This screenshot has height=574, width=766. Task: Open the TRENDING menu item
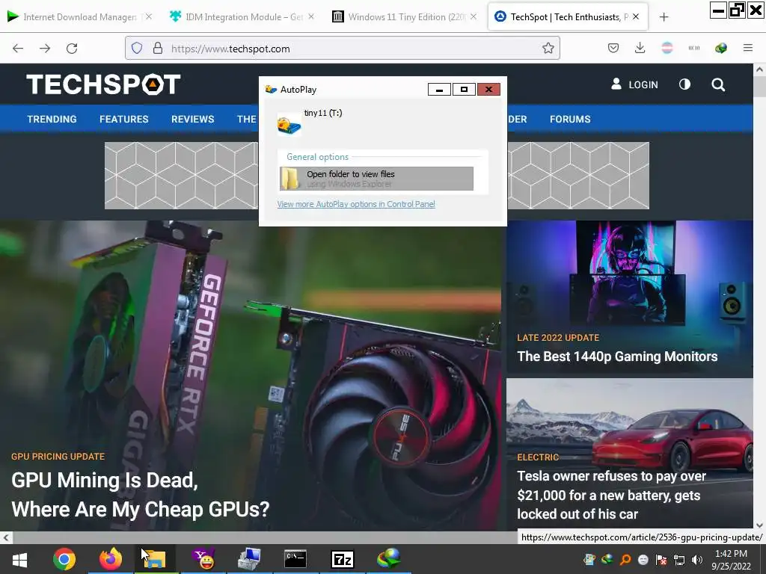pyautogui.click(x=52, y=119)
